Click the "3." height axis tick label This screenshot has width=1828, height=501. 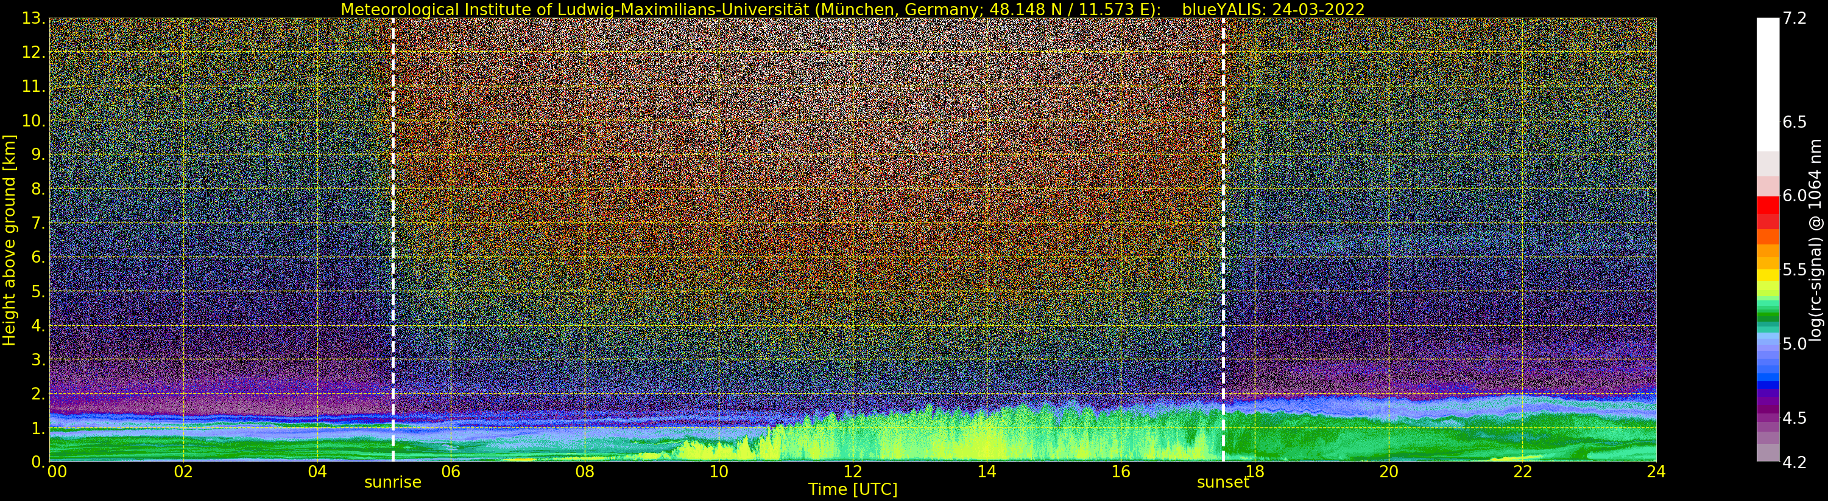coord(38,359)
